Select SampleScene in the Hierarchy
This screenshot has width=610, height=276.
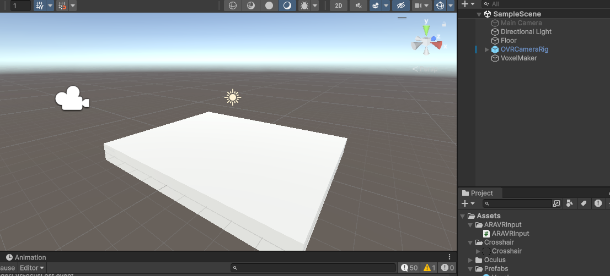pyautogui.click(x=517, y=14)
